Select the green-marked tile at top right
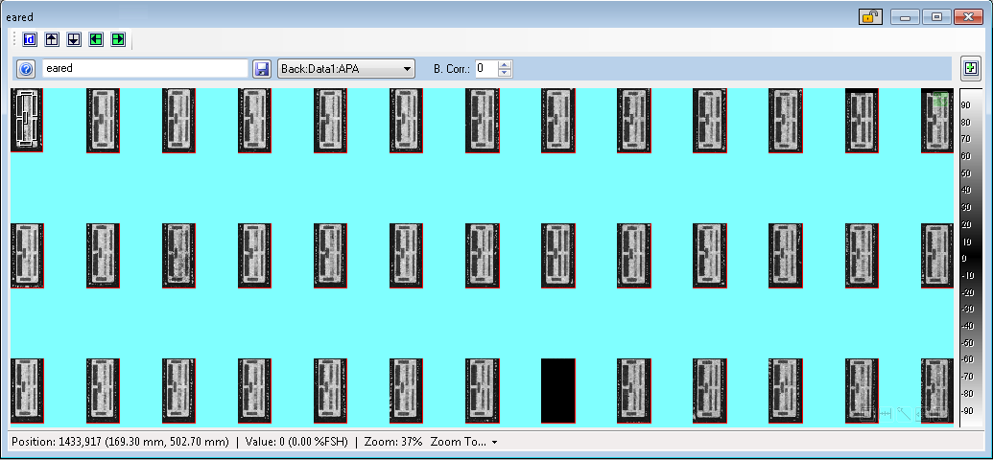Screen dimensions: 993x460 coord(937,120)
